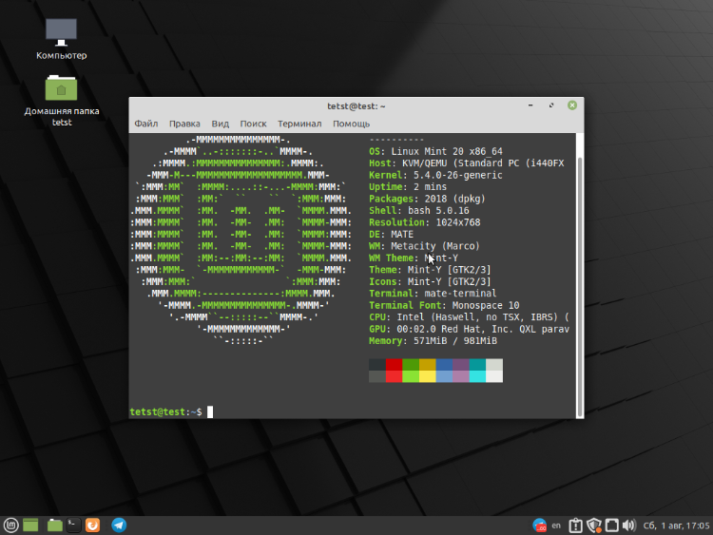Screen dimensions: 713x535
Task: Open the Файл menu in terminal
Action: (x=146, y=124)
